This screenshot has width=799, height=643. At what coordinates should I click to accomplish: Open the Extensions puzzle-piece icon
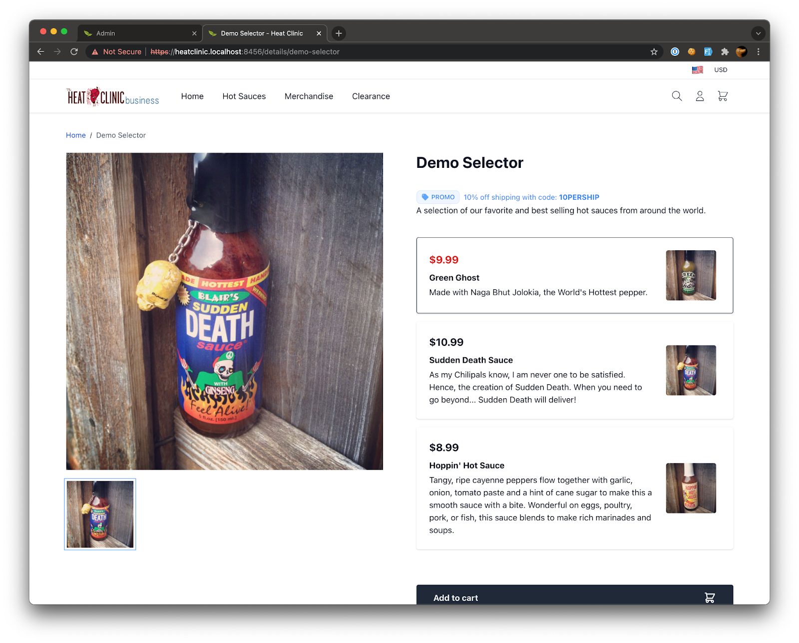[x=725, y=51]
